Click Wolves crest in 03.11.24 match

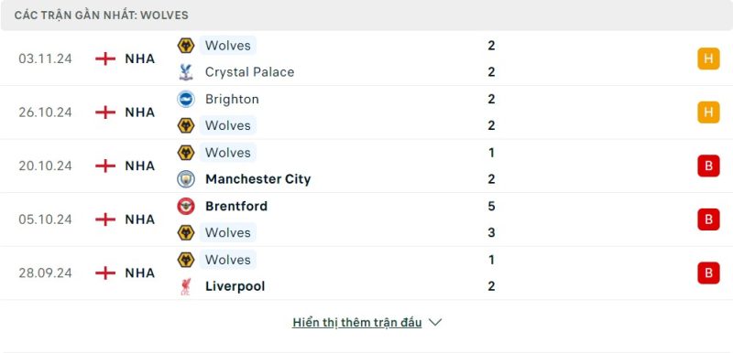point(186,46)
